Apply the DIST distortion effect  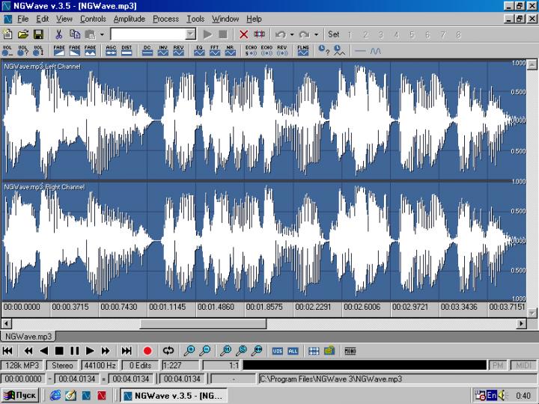(127, 51)
